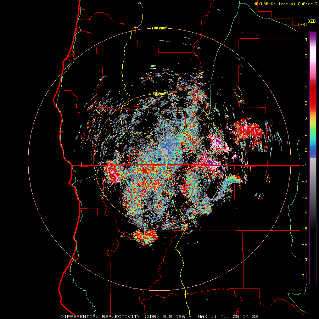Screen dimensions: 319x319
Task: Click the 11 JUL 25 date text
Action: pyautogui.click(x=226, y=317)
